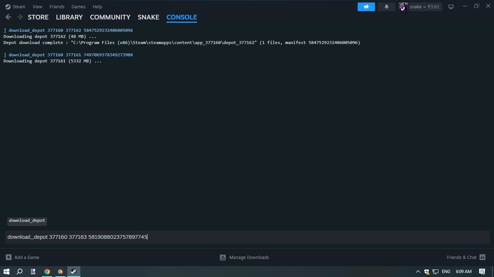This screenshot has width=494, height=277.
Task: Switch to the LIBRARY tab
Action: click(69, 17)
